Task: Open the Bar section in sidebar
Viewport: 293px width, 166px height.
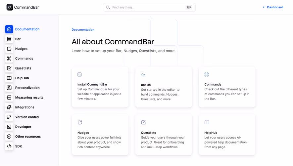Action: tap(18, 39)
